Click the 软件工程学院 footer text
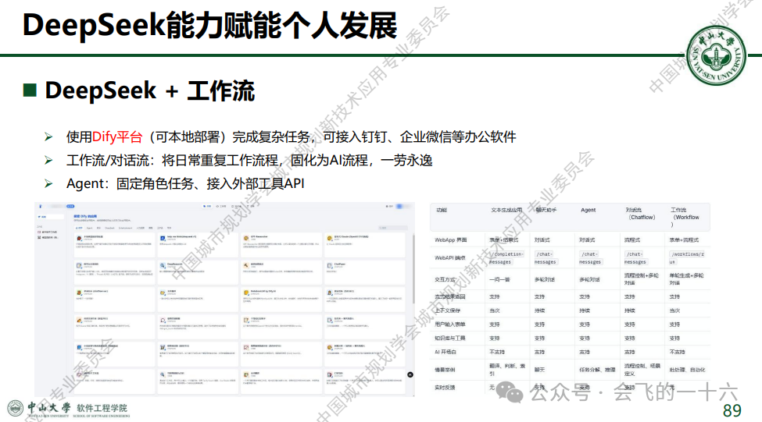This screenshot has width=762, height=422. 102,408
